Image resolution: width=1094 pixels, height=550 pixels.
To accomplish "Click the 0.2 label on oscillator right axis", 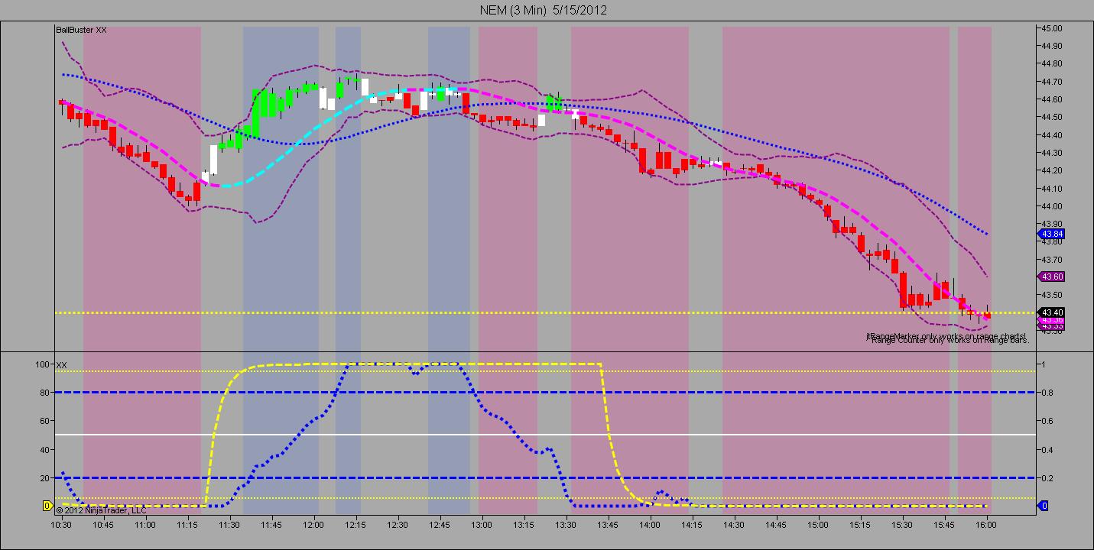I will [1046, 477].
